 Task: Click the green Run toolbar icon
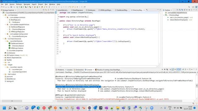click(x=21, y=7)
